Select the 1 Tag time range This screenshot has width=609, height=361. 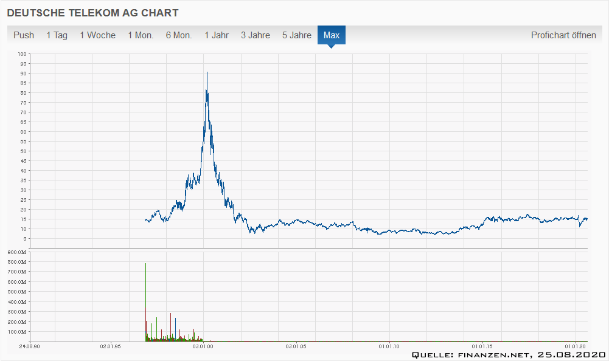pos(57,35)
